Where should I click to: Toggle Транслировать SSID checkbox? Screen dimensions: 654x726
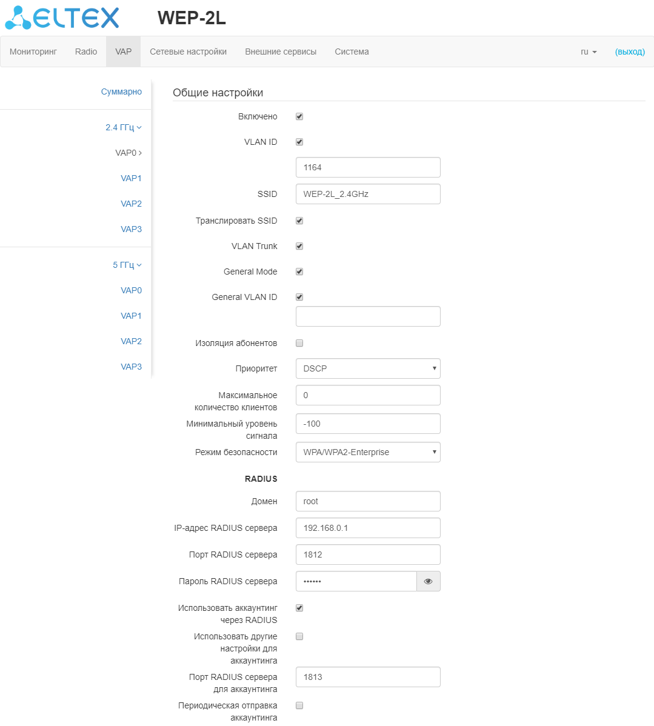(299, 221)
